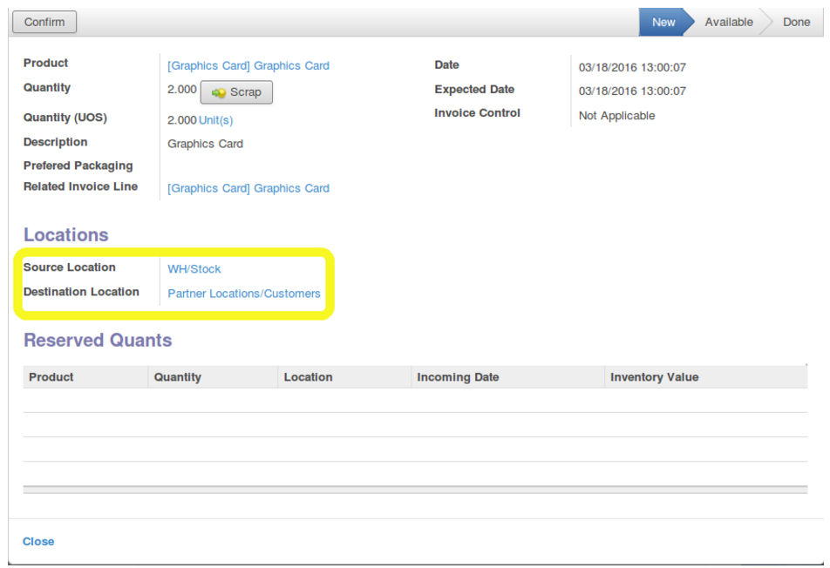The height and width of the screenshot is (568, 830).
Task: Click the Scrap arrow icon
Action: click(x=219, y=92)
